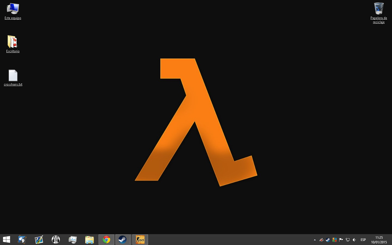
Task: Select the Este equipo desktop icon
Action: pyautogui.click(x=13, y=11)
